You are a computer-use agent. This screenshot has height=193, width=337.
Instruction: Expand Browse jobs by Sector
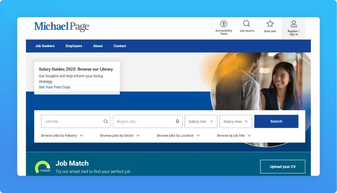click(120, 136)
